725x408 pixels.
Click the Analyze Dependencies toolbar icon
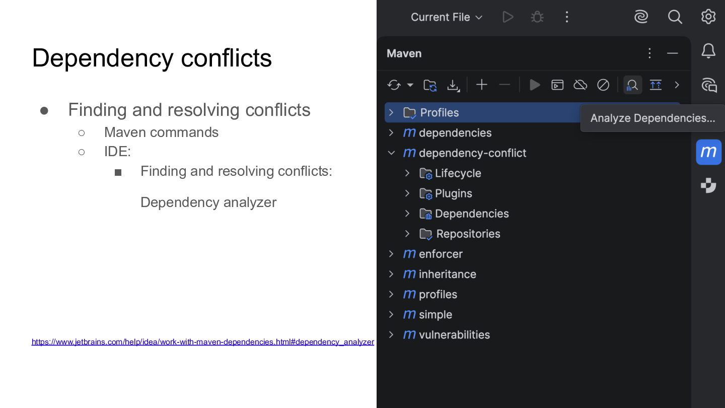click(632, 85)
